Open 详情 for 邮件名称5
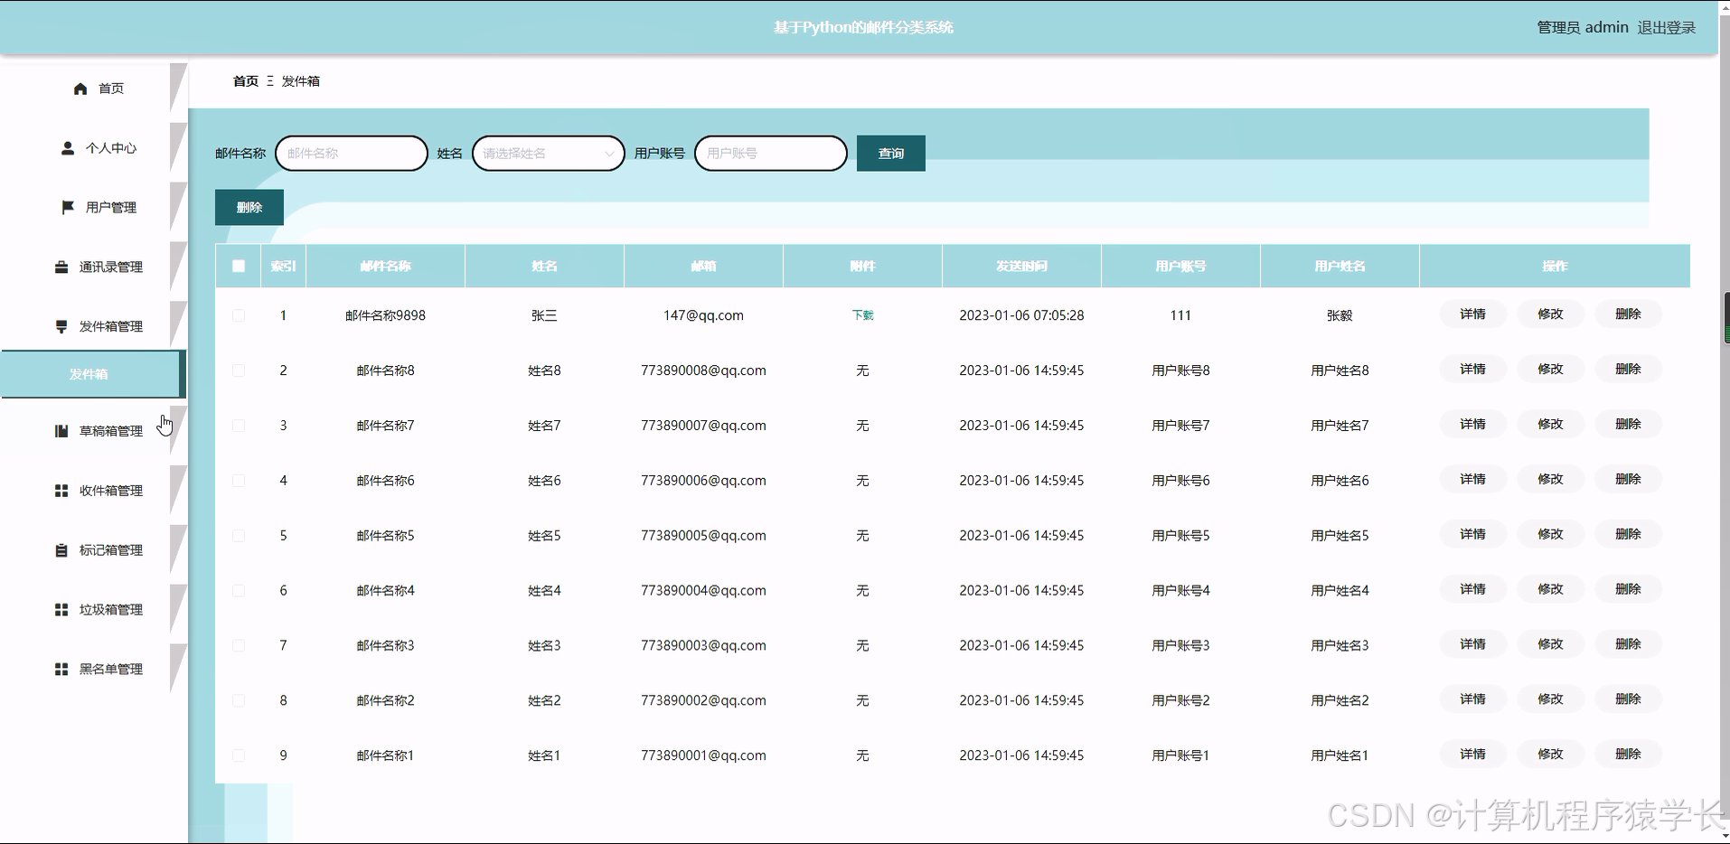Screen dimensions: 1730x844 1473,535
